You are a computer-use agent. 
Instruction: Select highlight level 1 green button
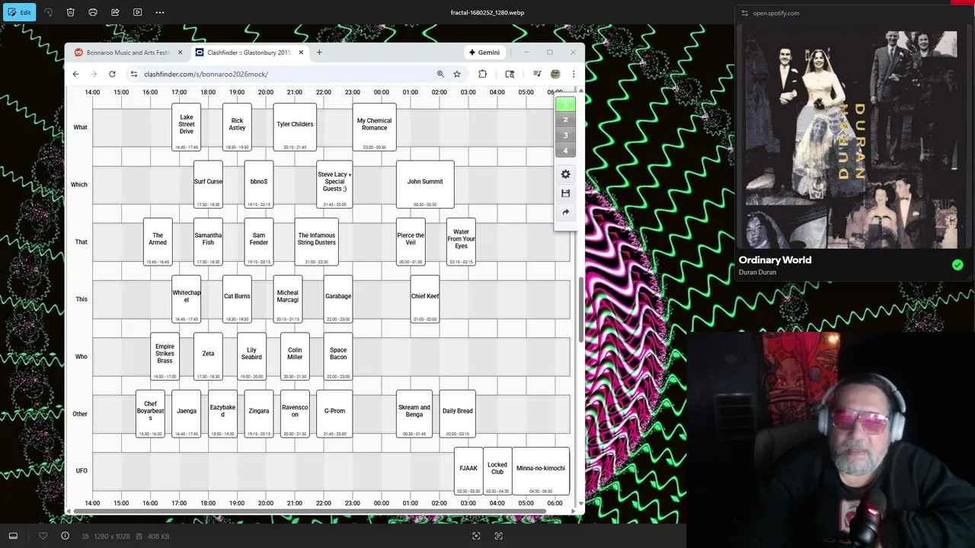[x=565, y=105]
